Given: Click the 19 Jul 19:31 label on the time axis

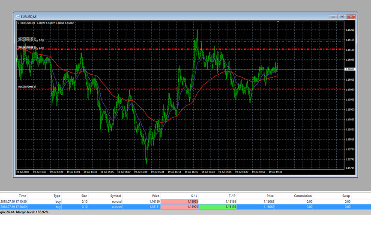Looking at the screenshot, I should click(x=275, y=172).
